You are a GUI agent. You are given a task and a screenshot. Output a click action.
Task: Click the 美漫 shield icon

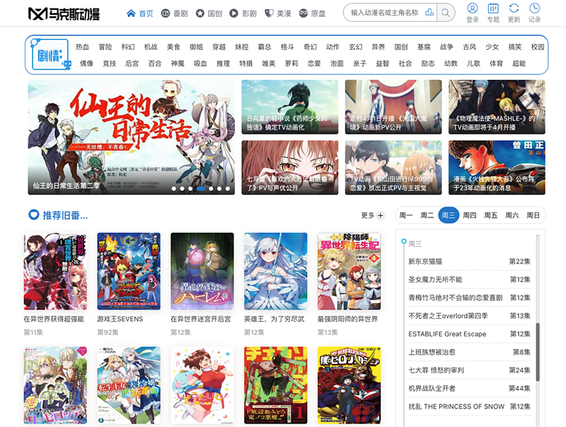click(269, 13)
